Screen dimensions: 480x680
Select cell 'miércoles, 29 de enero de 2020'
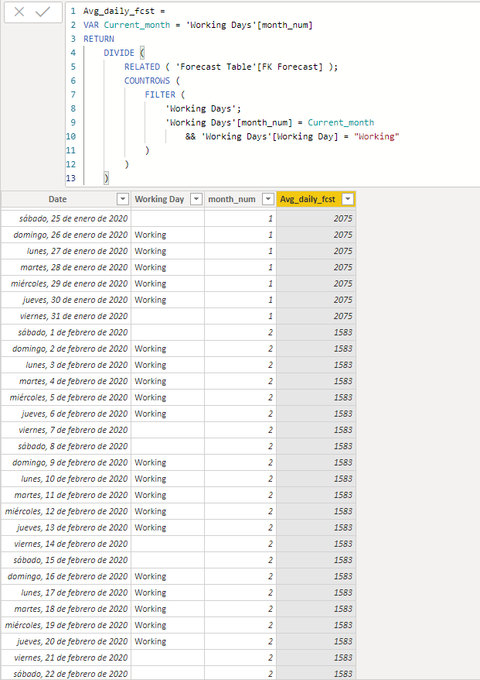(66, 283)
